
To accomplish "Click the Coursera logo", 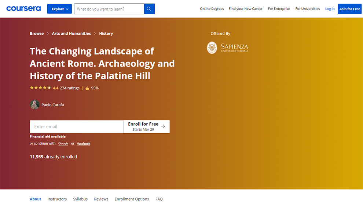I will point(23,9).
